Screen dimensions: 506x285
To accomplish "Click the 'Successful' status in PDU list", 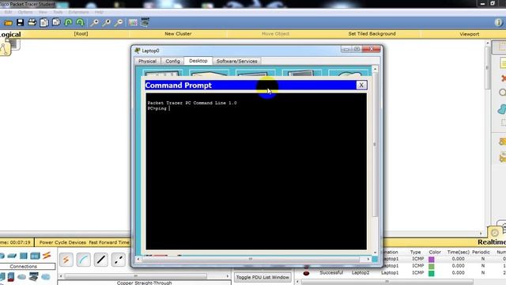I will (331, 272).
